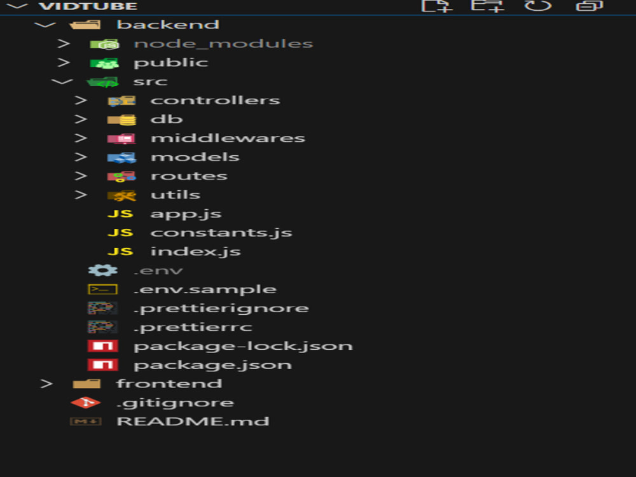Viewport: 636px width, 477px height.
Task: Open the README.md file
Action: pyautogui.click(x=193, y=422)
